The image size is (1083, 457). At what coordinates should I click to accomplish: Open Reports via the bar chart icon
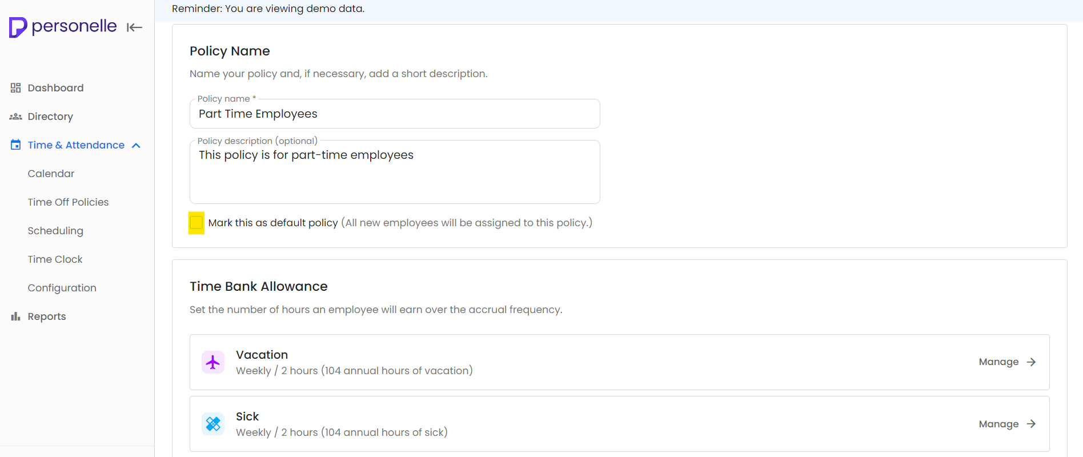15,316
